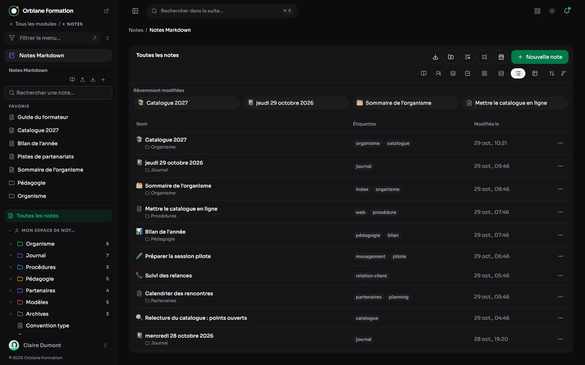Screen dimensions: 585x365
Task: Open recent card Sommaire de l'organisme
Action: 405,103
